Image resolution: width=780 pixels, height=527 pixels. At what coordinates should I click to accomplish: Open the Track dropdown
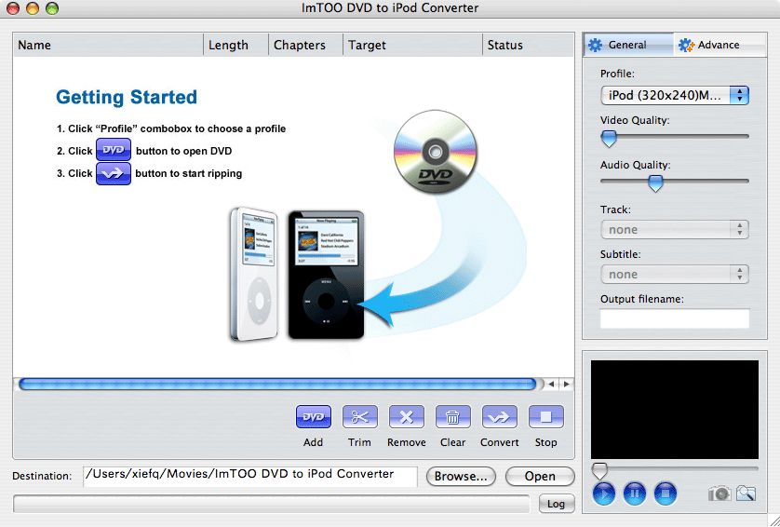pyautogui.click(x=675, y=229)
